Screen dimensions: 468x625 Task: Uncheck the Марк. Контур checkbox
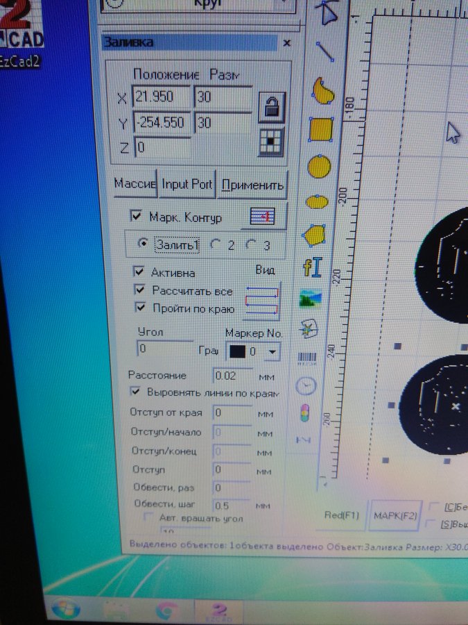136,217
